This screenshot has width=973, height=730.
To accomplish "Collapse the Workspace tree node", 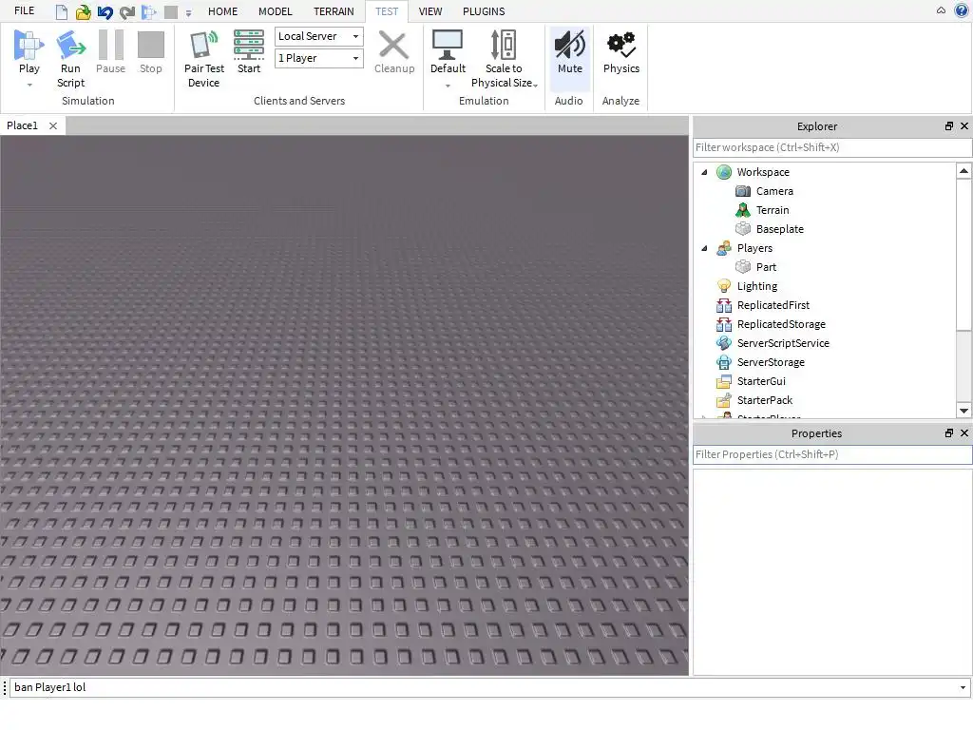I will [704, 173].
